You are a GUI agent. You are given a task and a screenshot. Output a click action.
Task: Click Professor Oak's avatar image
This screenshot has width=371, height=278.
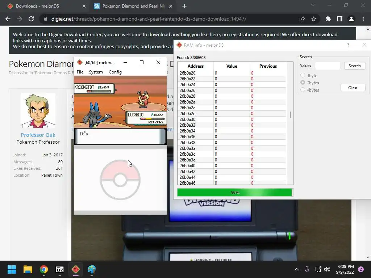pos(38,110)
